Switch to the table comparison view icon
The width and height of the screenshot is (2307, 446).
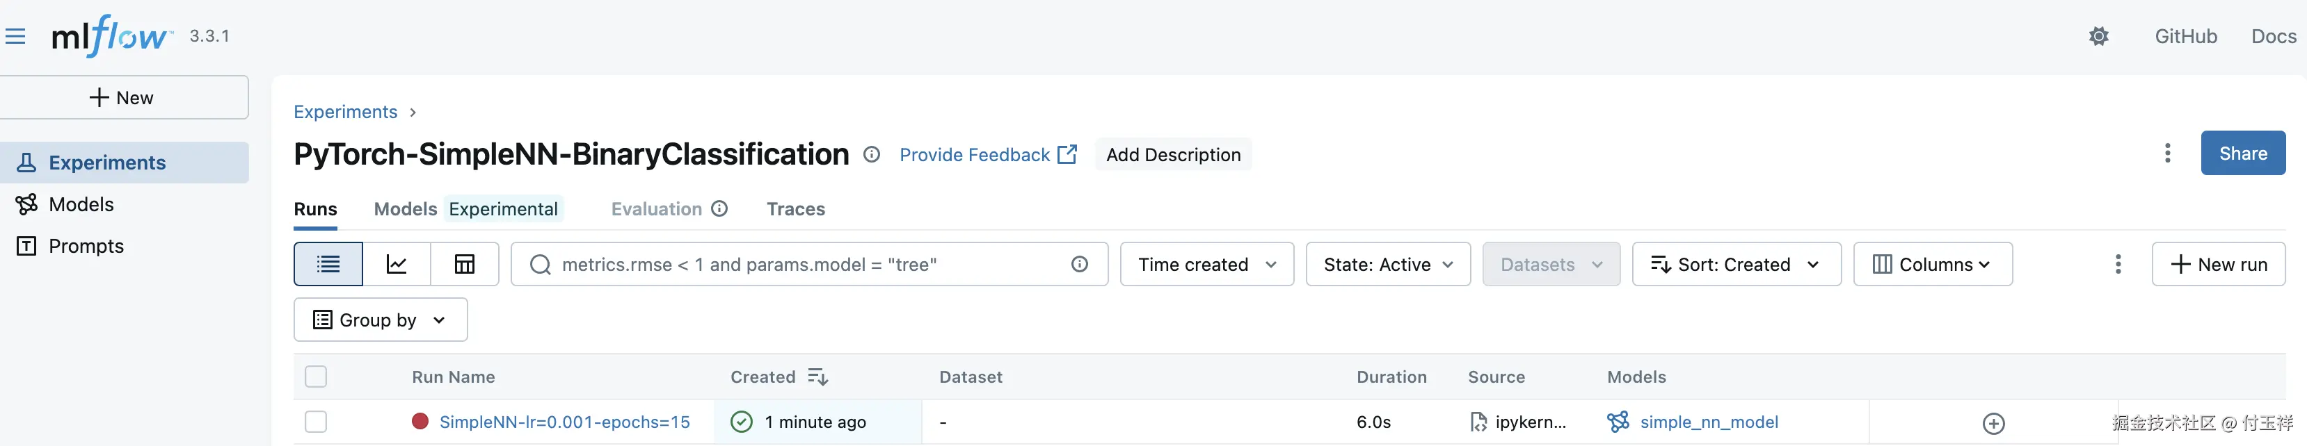464,265
